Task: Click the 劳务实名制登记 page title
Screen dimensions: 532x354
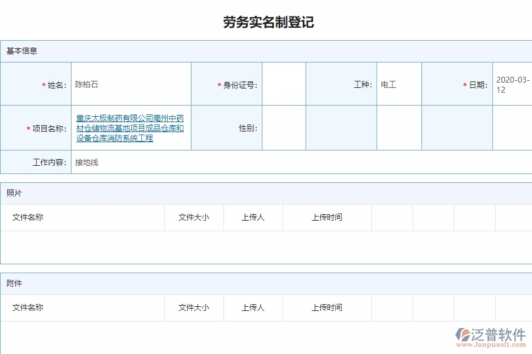Action: pos(265,23)
